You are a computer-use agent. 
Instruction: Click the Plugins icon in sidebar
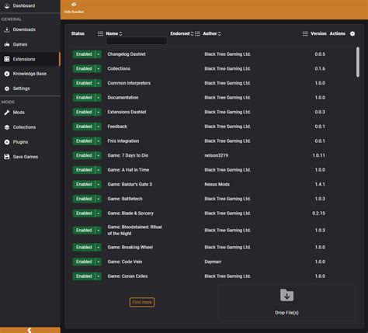coord(7,142)
